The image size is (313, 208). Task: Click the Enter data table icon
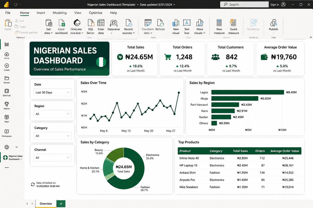coord(101,23)
